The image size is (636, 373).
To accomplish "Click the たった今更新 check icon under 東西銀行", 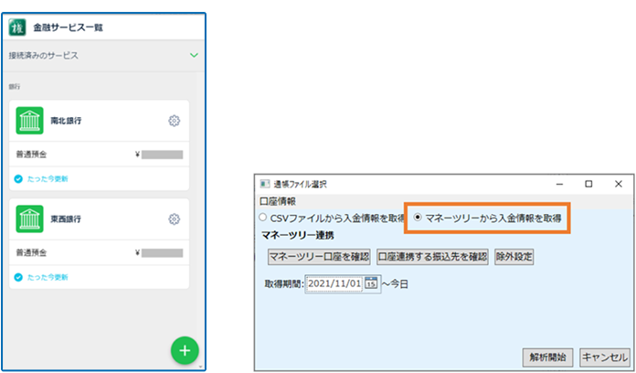I will 18,275.
